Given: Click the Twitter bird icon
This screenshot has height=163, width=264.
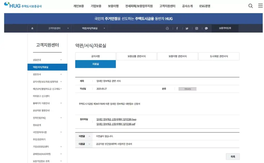Looking at the screenshot, I should click(x=187, y=28).
